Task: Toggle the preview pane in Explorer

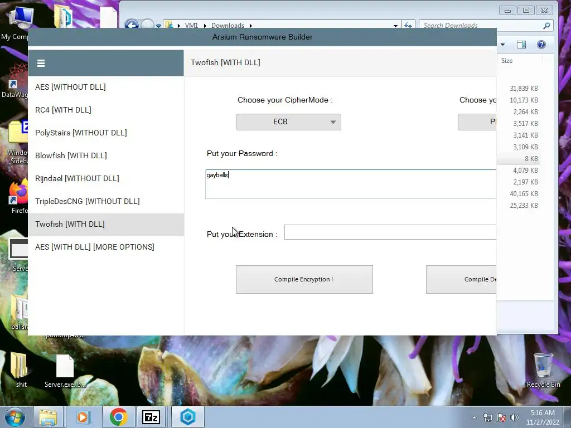Action: [521, 45]
